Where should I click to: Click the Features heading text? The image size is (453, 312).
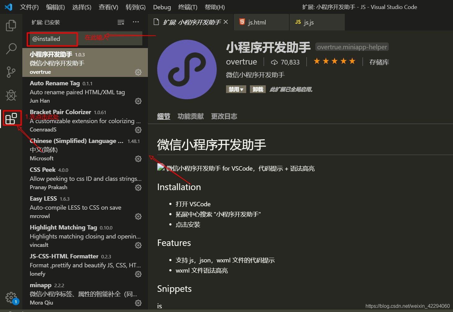(x=174, y=243)
